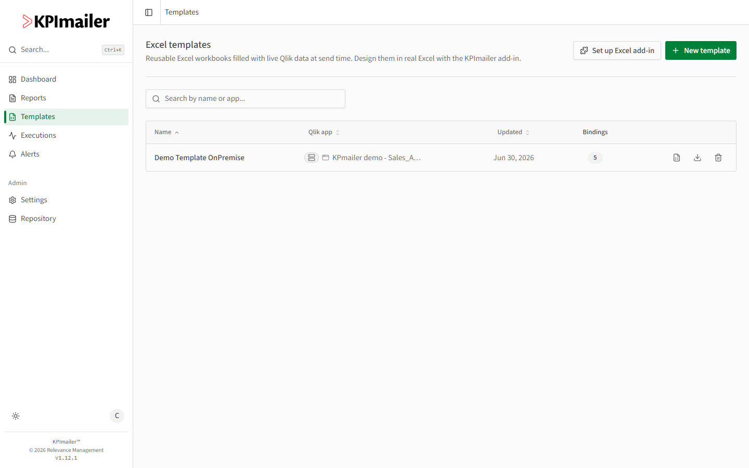749x468 pixels.
Task: Open bindings details icon for Demo Template
Action: pyautogui.click(x=677, y=158)
